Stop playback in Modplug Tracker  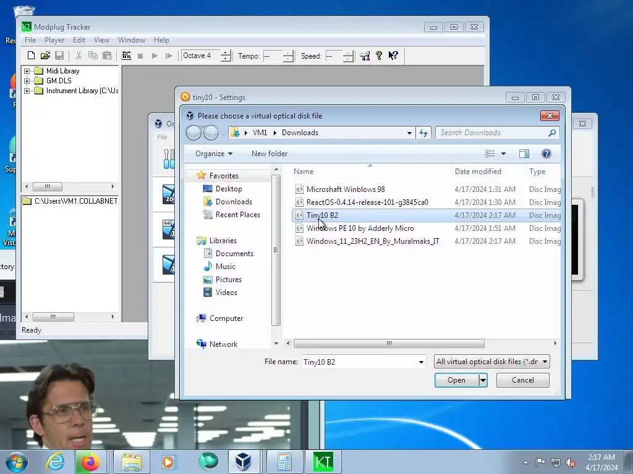[140, 56]
